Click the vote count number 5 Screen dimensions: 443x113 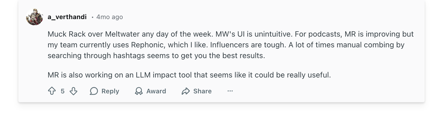coord(63,91)
